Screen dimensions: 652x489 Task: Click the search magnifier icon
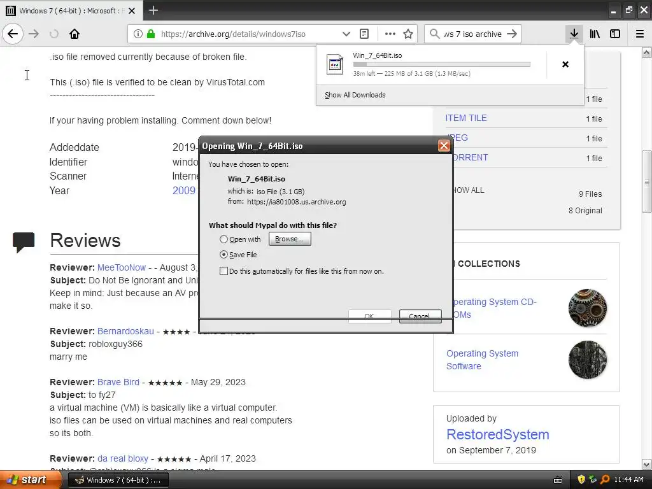point(434,34)
